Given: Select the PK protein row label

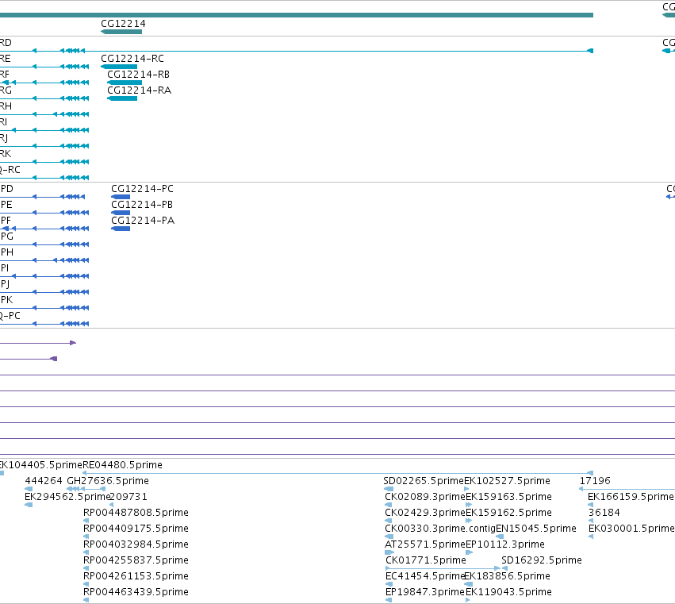Looking at the screenshot, I should 6,300.
